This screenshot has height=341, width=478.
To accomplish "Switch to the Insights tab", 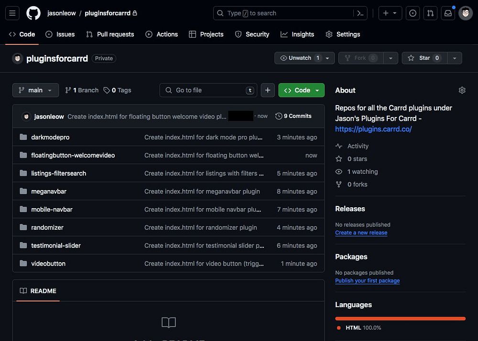I will click(x=297, y=34).
